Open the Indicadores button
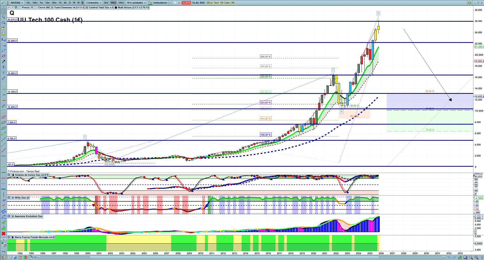Viewport: 484px width, 260px height. pyautogui.click(x=158, y=3)
